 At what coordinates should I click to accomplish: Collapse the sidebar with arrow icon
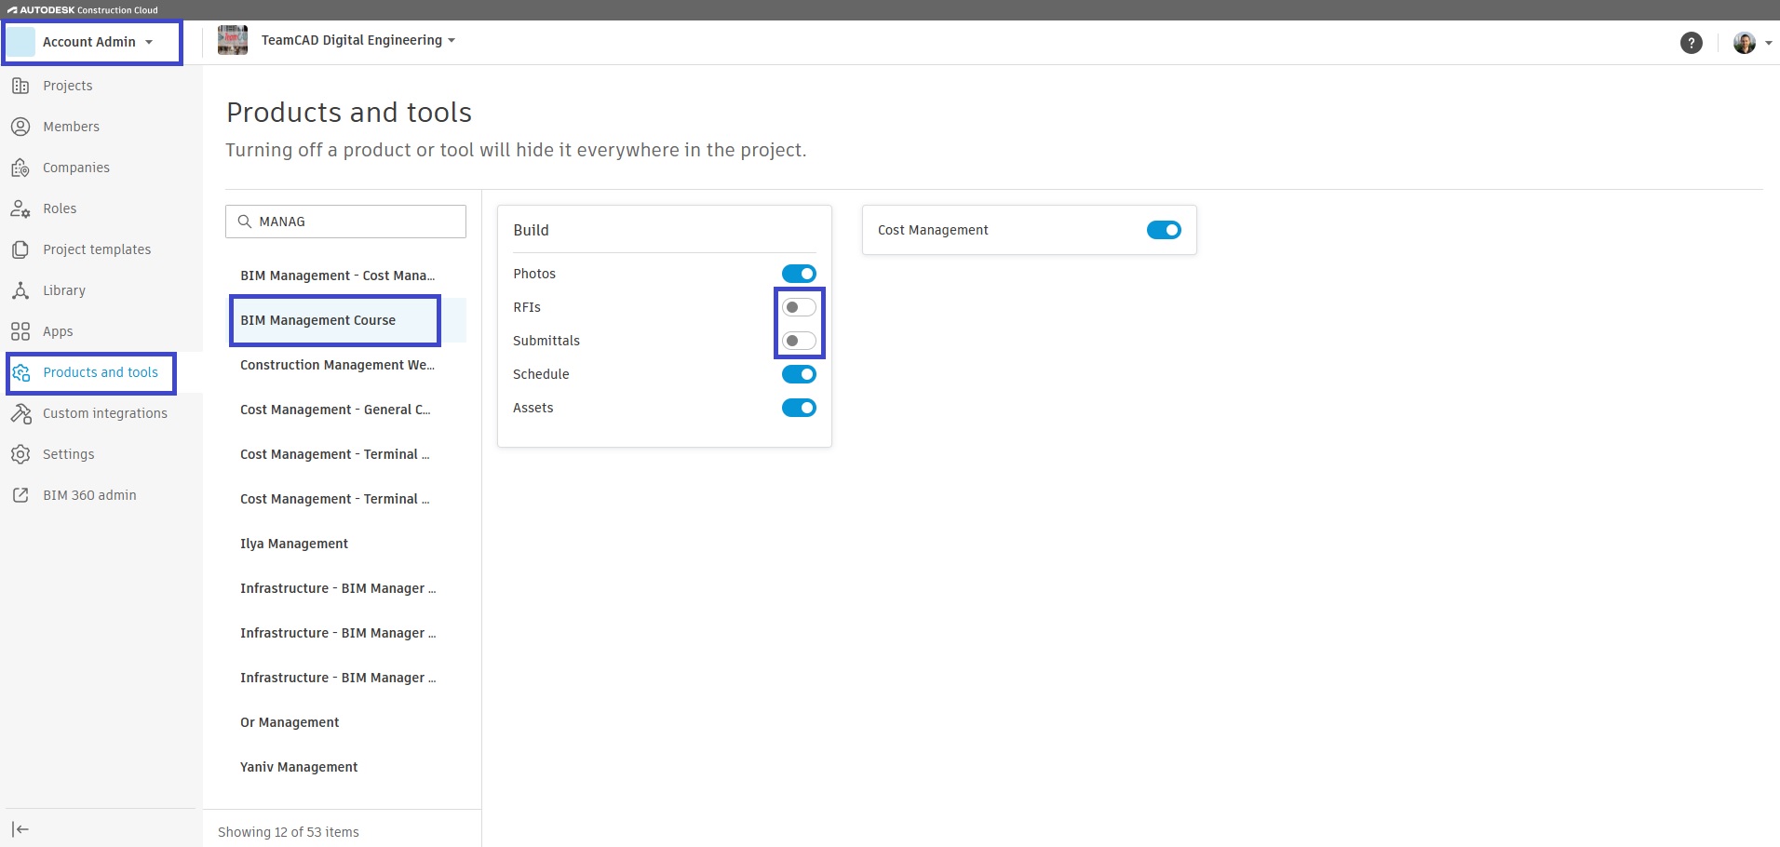(x=20, y=829)
